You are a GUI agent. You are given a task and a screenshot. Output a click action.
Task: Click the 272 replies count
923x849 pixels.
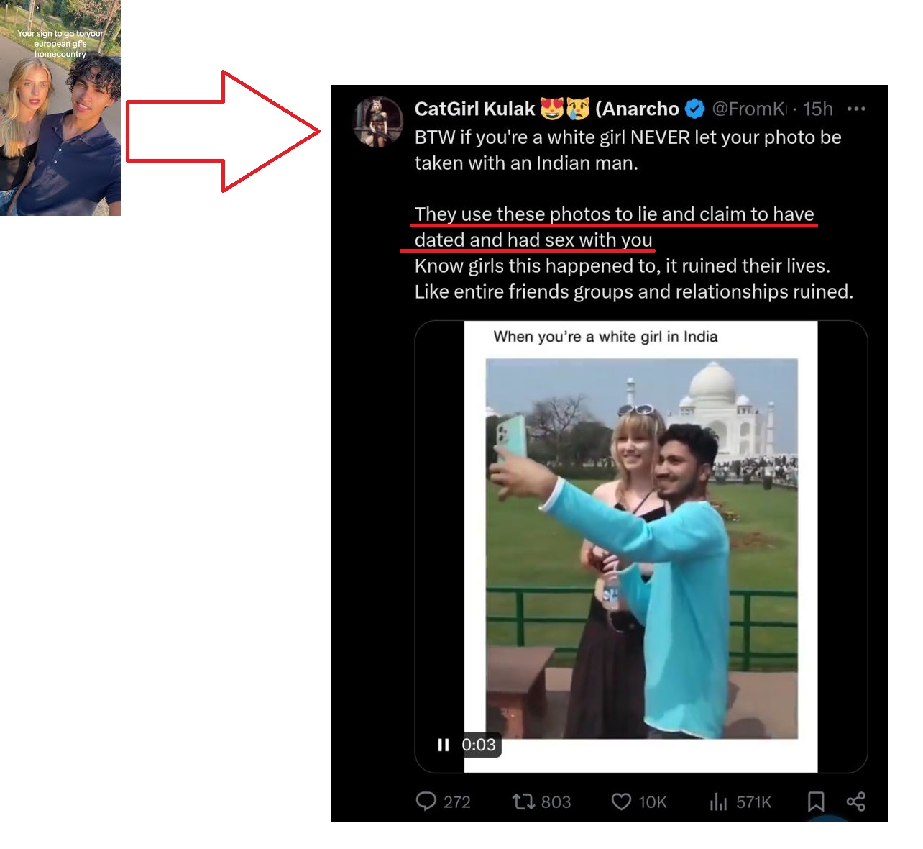pos(457,802)
